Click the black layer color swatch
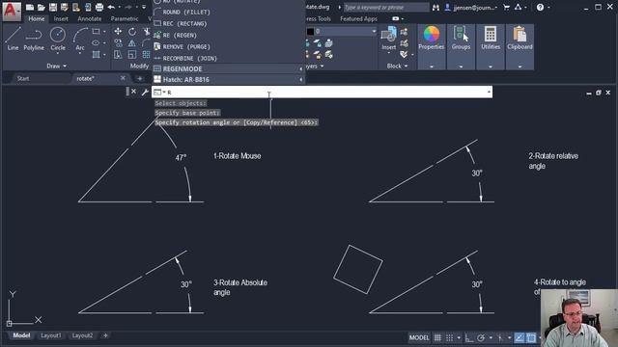This screenshot has height=347, width=618. click(x=310, y=31)
